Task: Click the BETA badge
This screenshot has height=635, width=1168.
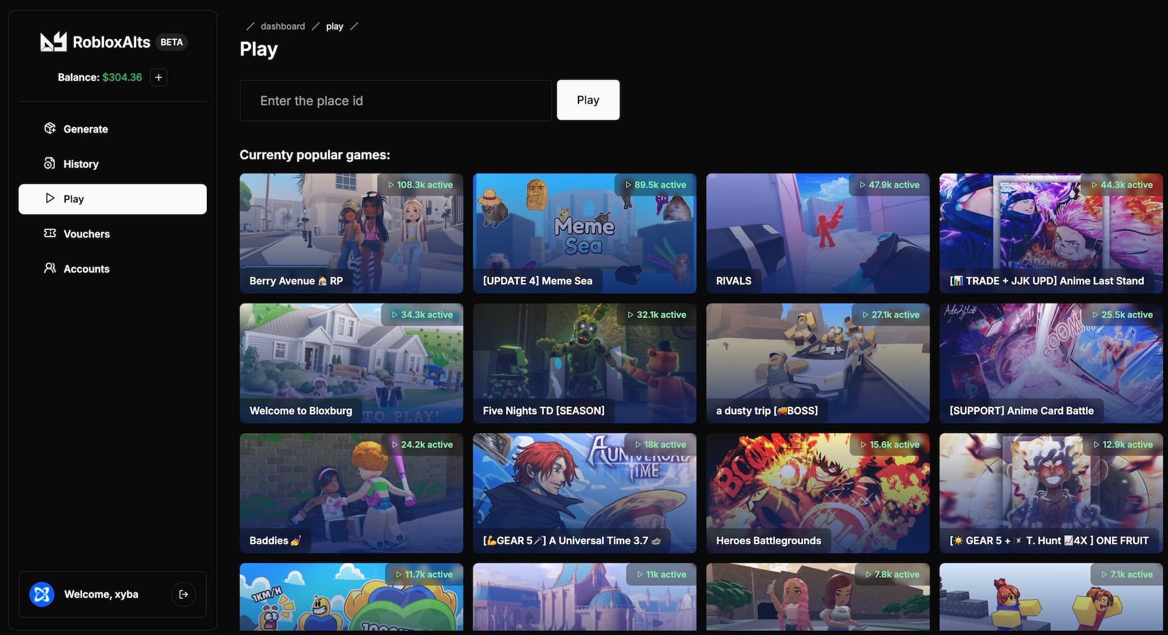Action: [172, 42]
